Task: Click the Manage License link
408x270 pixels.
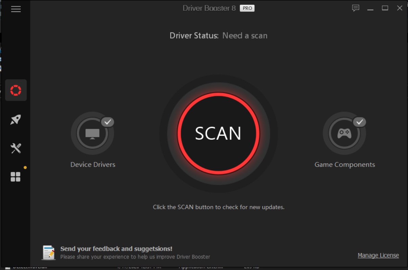Action: point(378,255)
